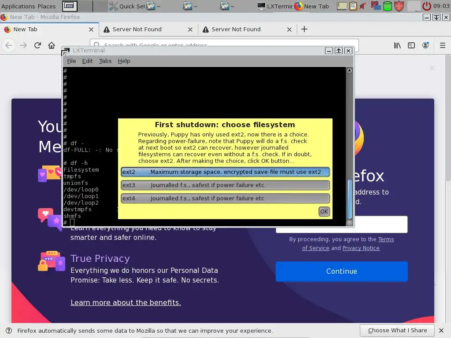Viewport: 451px width, 338px height.
Task: Click LXTerminal scrollbar thumb
Action: [349, 199]
